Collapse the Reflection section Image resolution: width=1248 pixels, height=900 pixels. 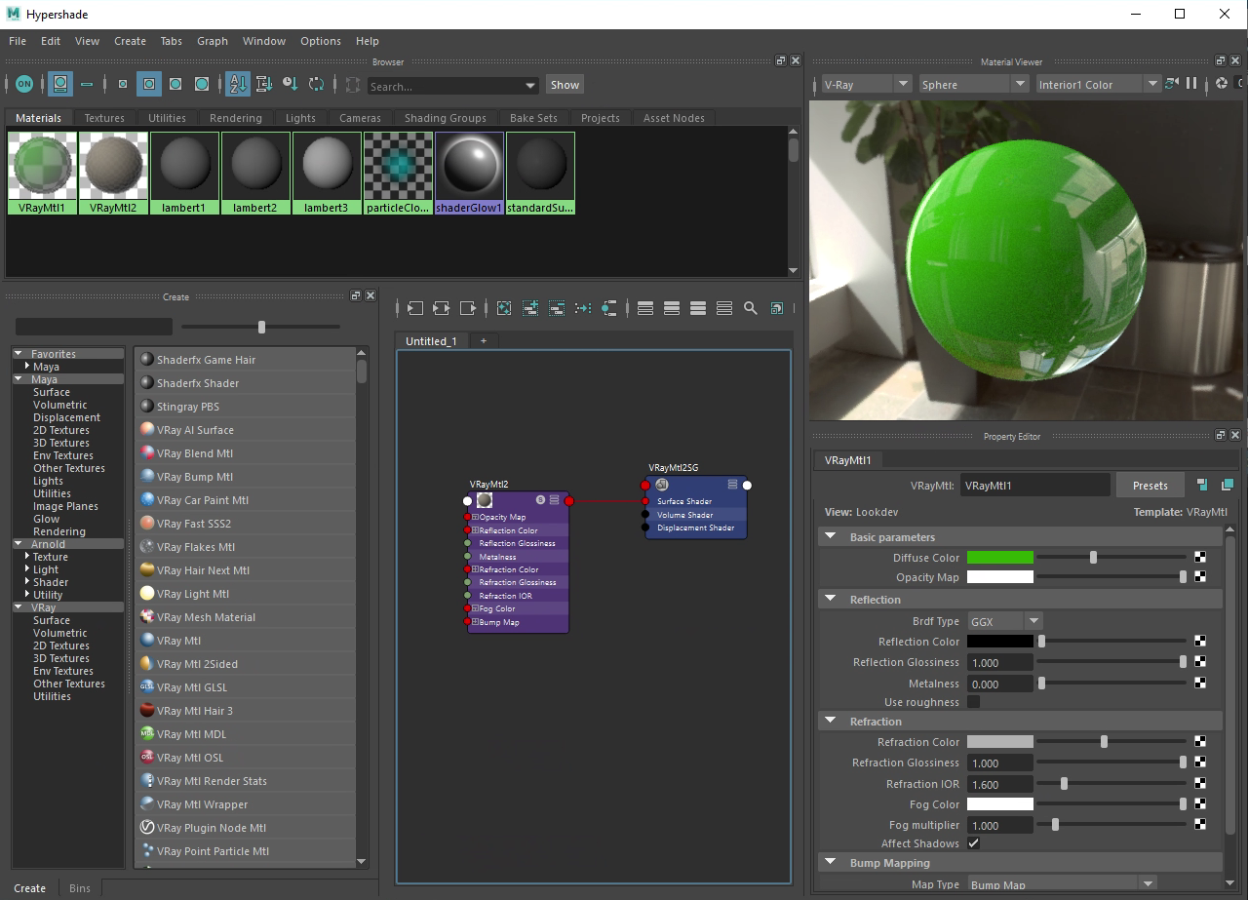pos(831,600)
